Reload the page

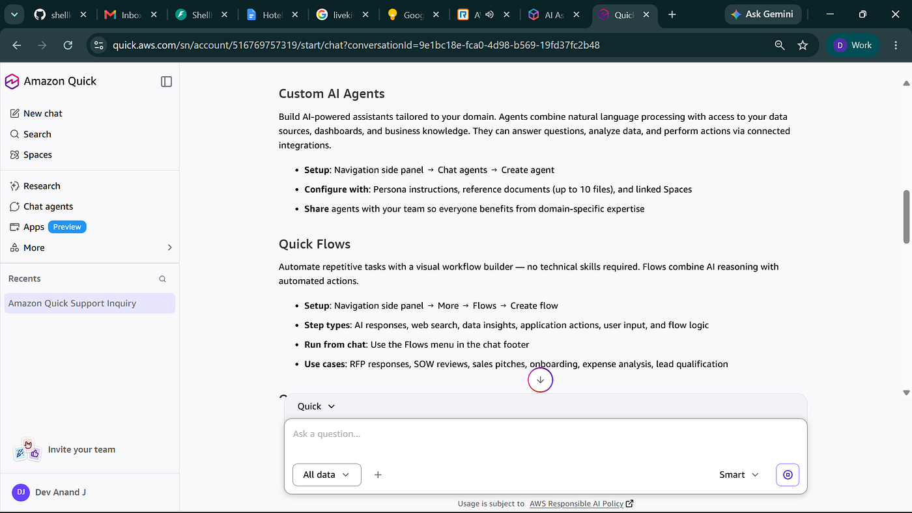click(68, 45)
